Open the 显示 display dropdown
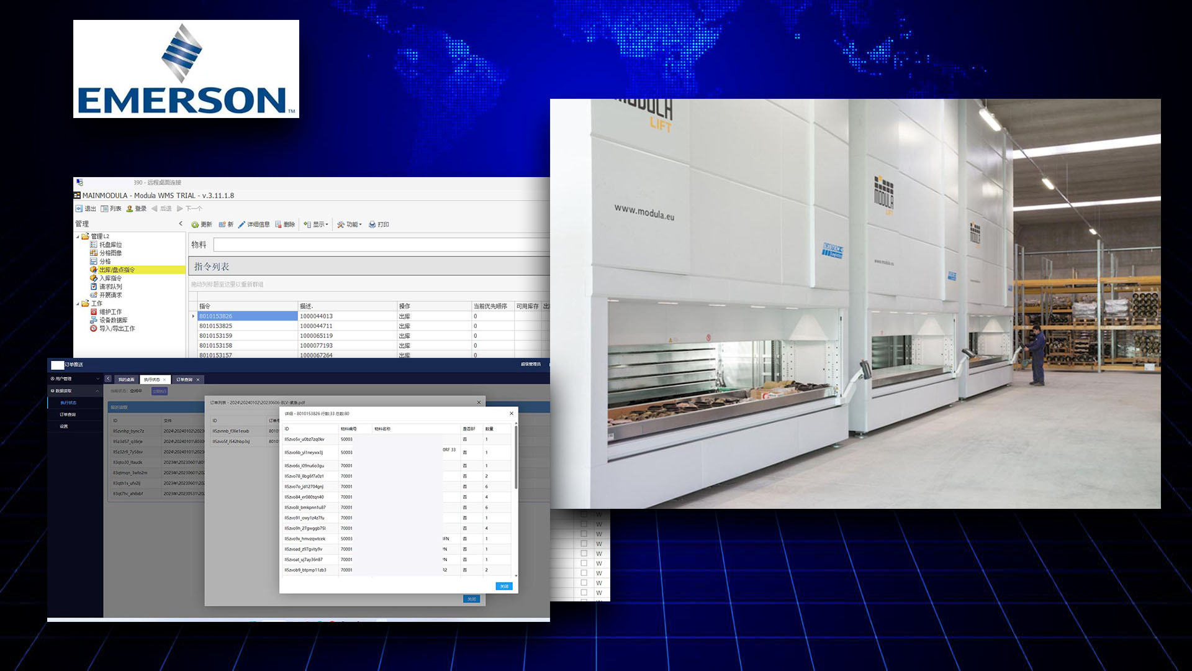 pyautogui.click(x=316, y=225)
